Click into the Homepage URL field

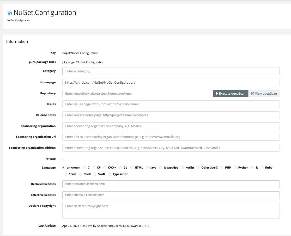[171, 82]
